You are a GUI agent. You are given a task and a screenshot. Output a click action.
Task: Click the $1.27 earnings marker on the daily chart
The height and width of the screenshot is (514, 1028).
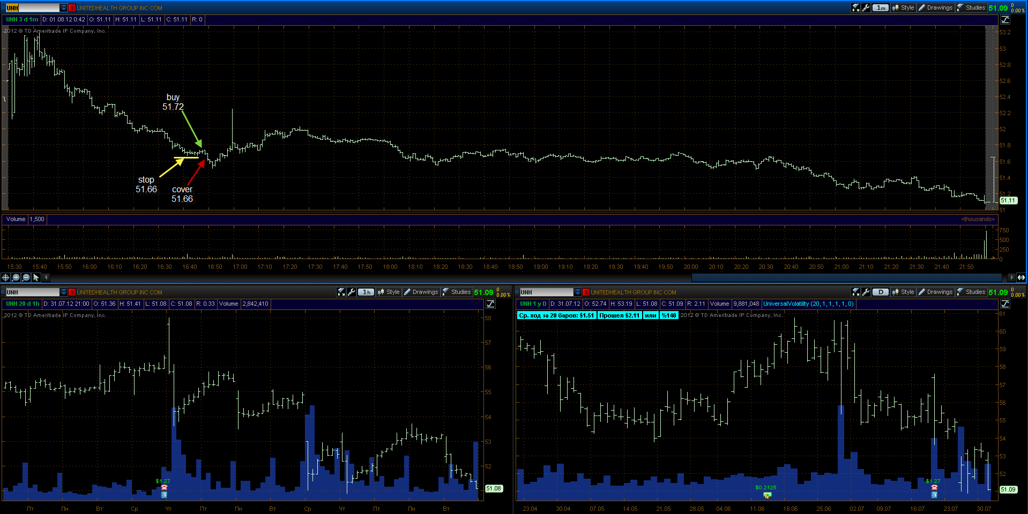[934, 488]
